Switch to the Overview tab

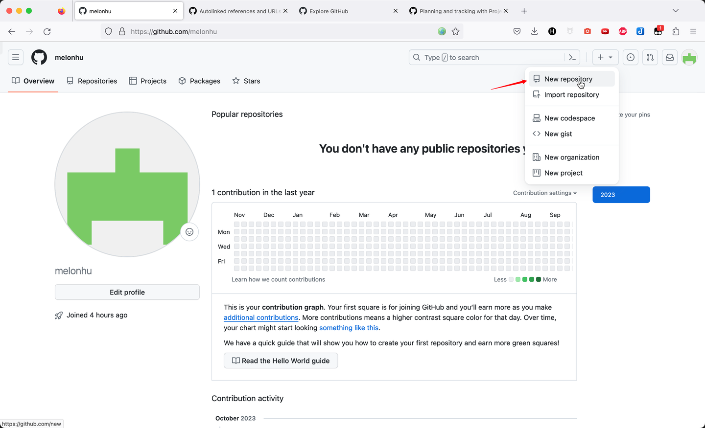click(33, 81)
